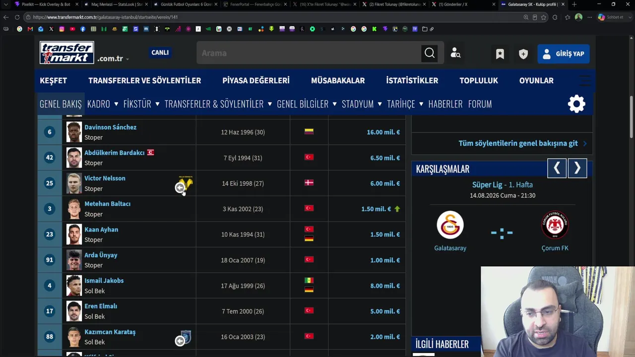Open Gmail from the bookmarks bar
The image size is (635, 357).
[30, 29]
